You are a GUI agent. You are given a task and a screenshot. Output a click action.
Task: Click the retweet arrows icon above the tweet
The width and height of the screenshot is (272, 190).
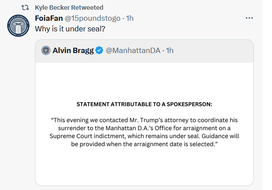coord(25,8)
